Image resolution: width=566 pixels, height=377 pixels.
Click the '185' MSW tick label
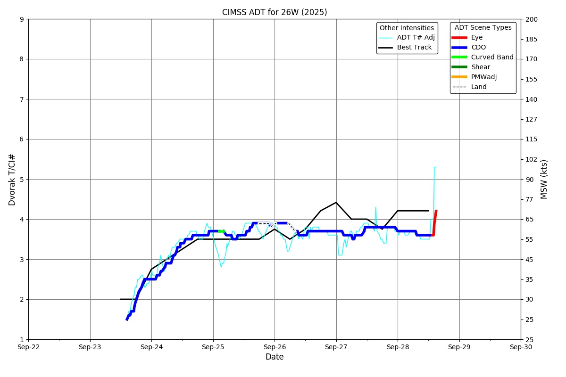pyautogui.click(x=531, y=39)
